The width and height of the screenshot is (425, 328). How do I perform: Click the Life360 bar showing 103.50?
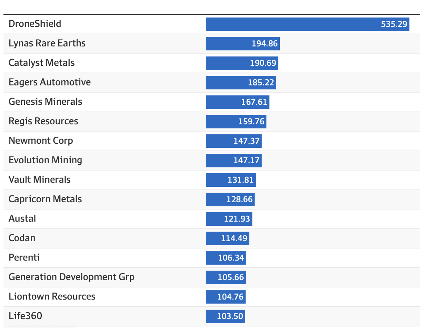pyautogui.click(x=225, y=316)
